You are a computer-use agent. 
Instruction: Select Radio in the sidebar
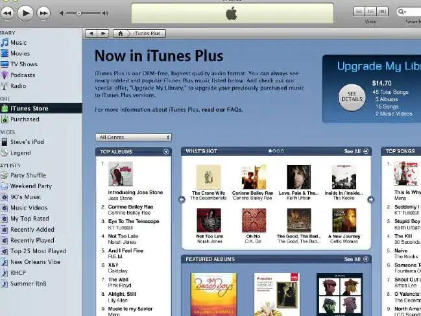[18, 86]
